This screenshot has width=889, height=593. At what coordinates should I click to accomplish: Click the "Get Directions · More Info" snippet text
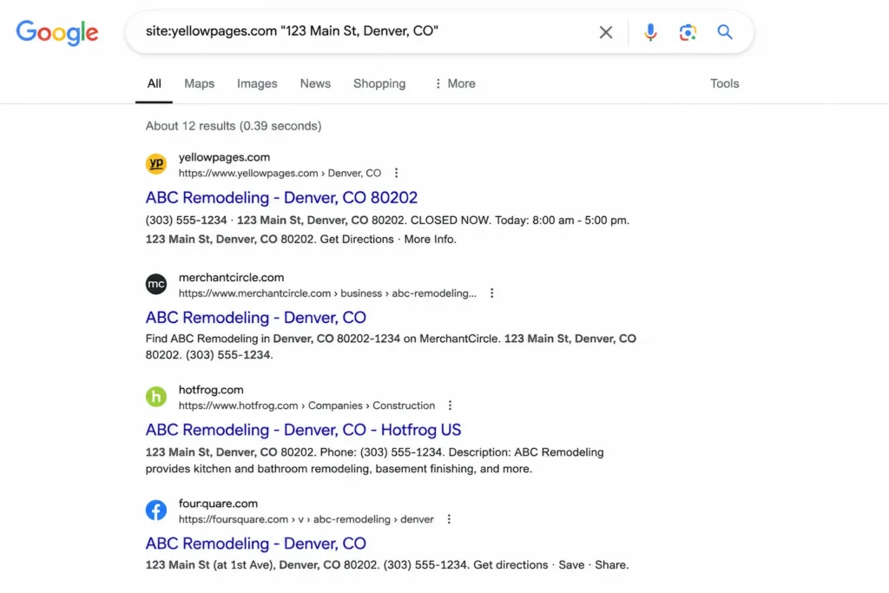[x=388, y=240]
